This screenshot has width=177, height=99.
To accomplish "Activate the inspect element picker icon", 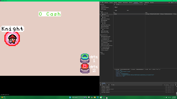I will 101,3.
